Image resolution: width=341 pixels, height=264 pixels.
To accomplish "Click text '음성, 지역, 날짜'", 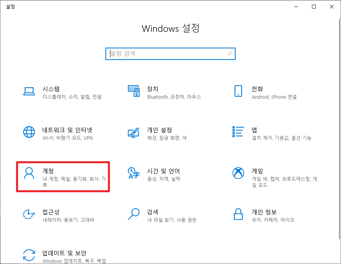I will pyautogui.click(x=164, y=179).
